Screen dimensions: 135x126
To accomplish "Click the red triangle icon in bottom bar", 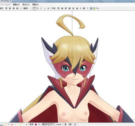I will pyautogui.click(x=12, y=125).
